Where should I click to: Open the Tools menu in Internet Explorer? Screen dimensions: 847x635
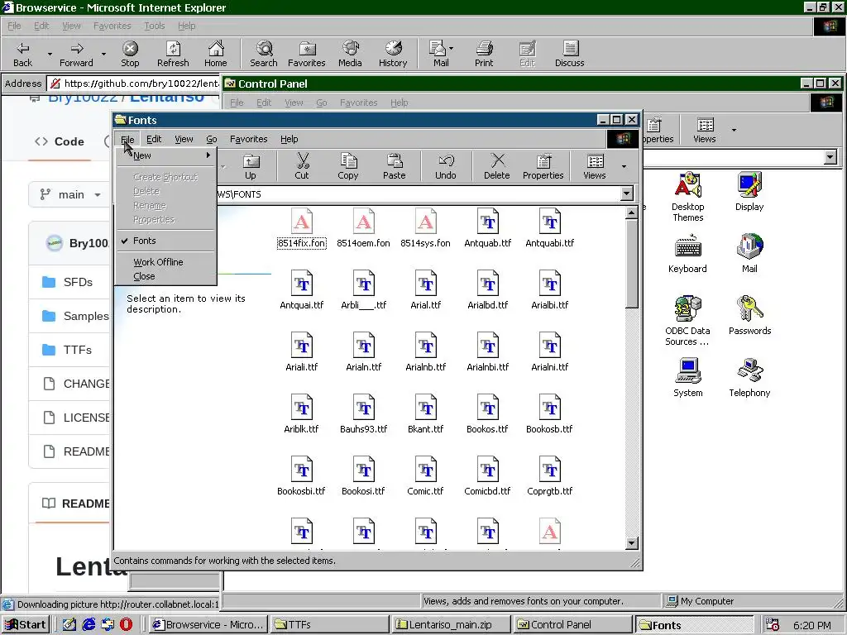pyautogui.click(x=155, y=26)
